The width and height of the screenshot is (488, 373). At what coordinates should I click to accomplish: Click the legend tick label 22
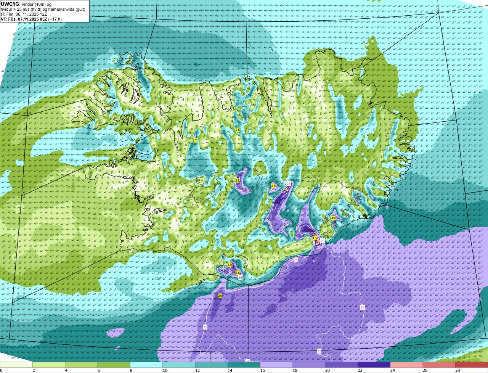tap(360, 370)
